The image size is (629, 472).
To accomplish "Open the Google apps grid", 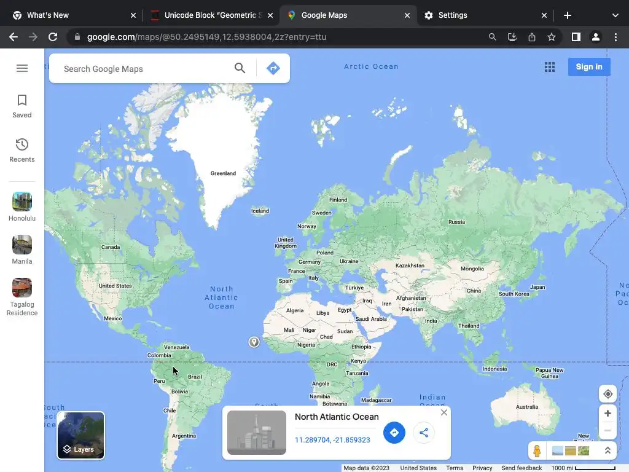I will 550,67.
